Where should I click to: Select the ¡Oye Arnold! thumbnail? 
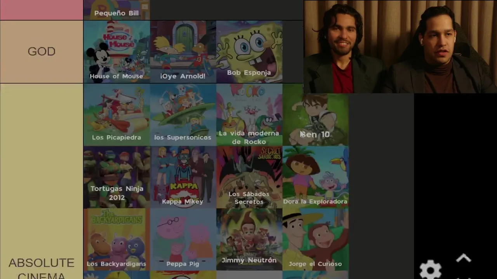(x=183, y=52)
